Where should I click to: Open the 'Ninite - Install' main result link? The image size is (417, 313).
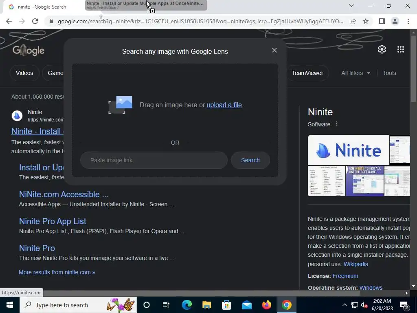(37, 131)
